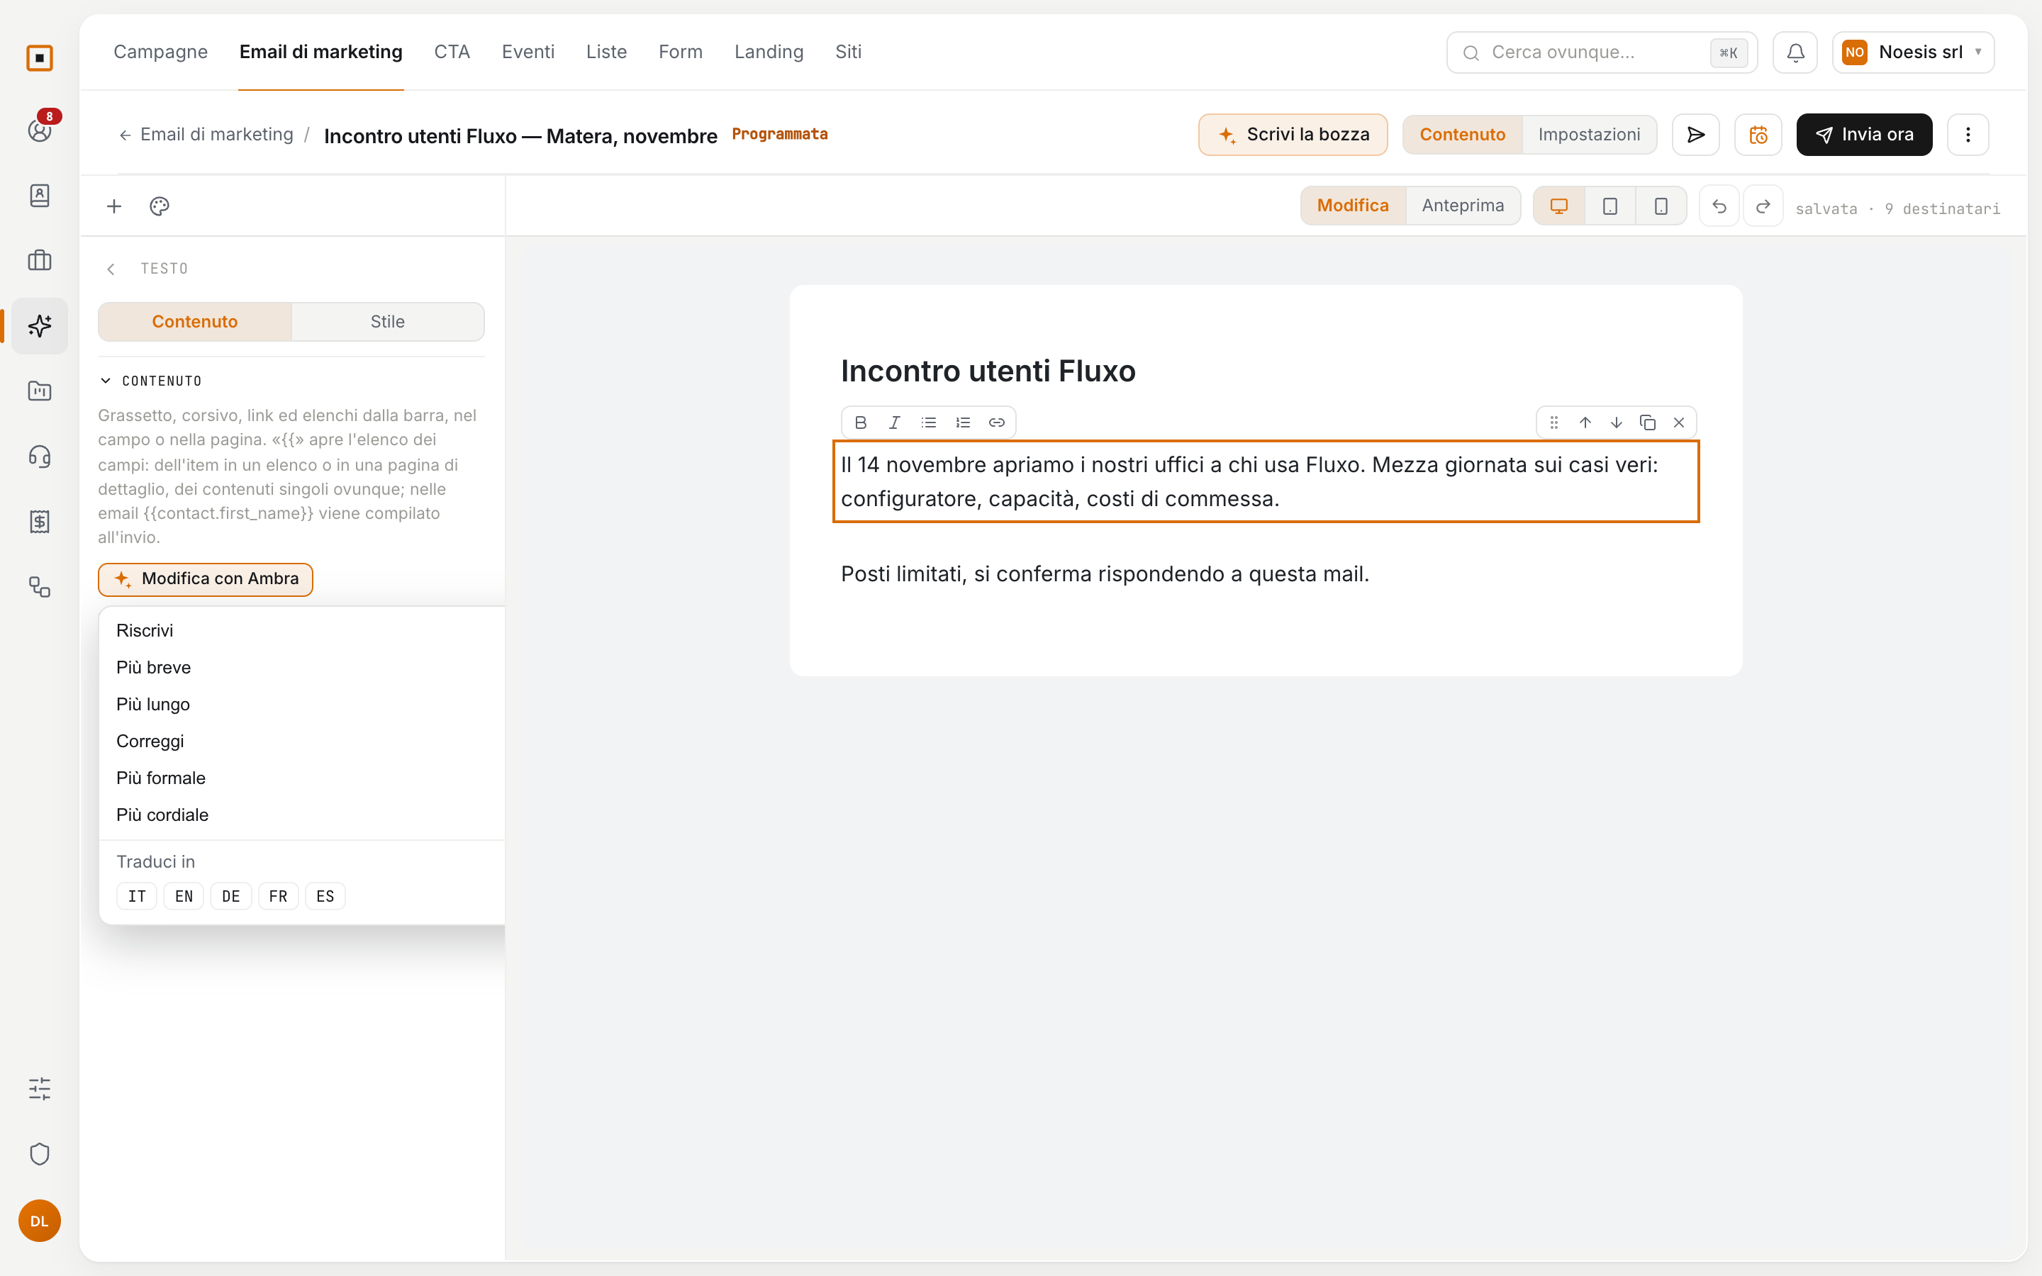Click the Incontro utenti Fluxo heading block
2042x1276 pixels.
(988, 371)
